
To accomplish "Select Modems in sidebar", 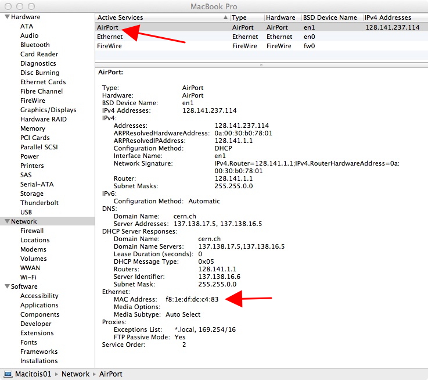I will click(33, 249).
